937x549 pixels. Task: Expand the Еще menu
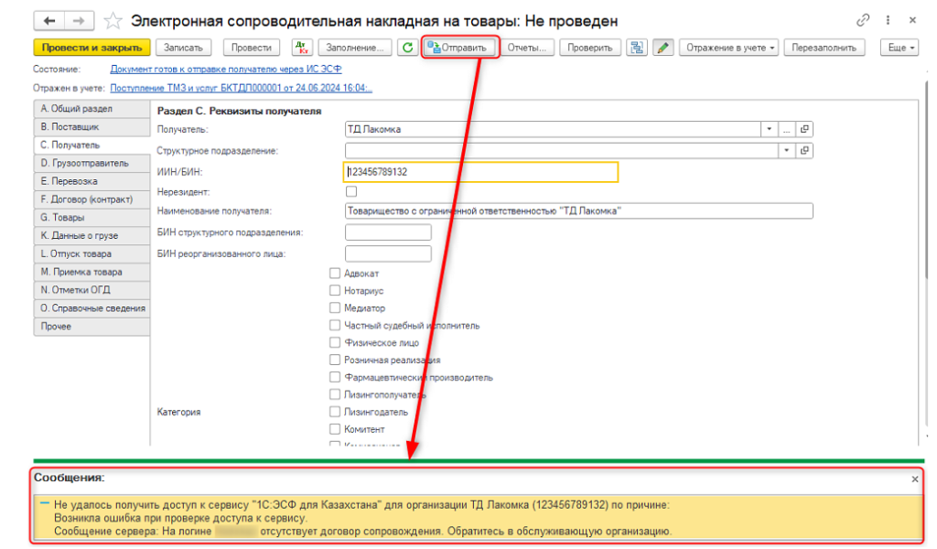click(899, 48)
